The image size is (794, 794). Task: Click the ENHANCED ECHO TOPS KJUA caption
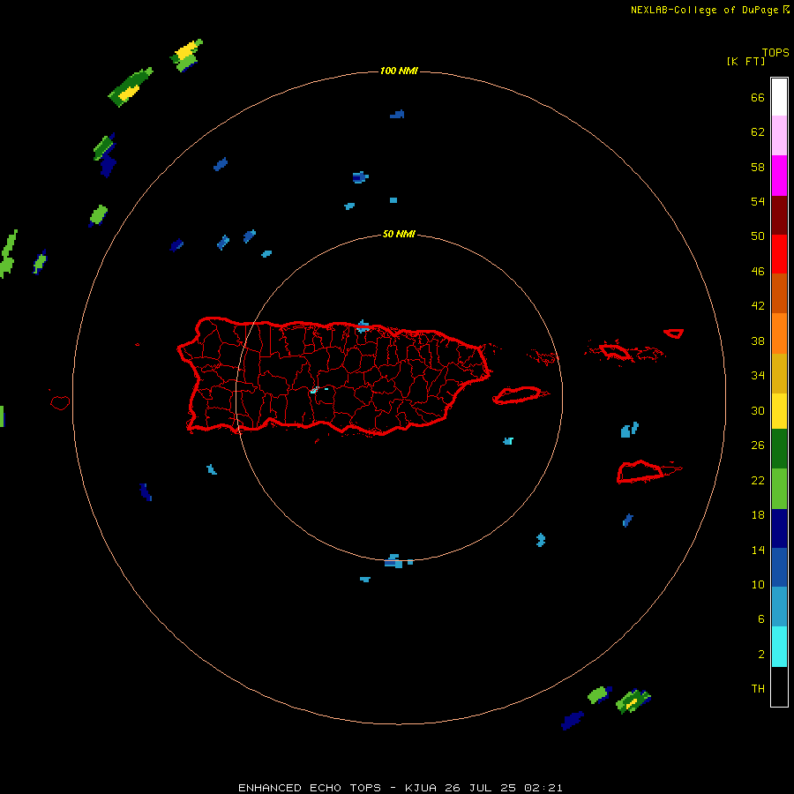400,788
